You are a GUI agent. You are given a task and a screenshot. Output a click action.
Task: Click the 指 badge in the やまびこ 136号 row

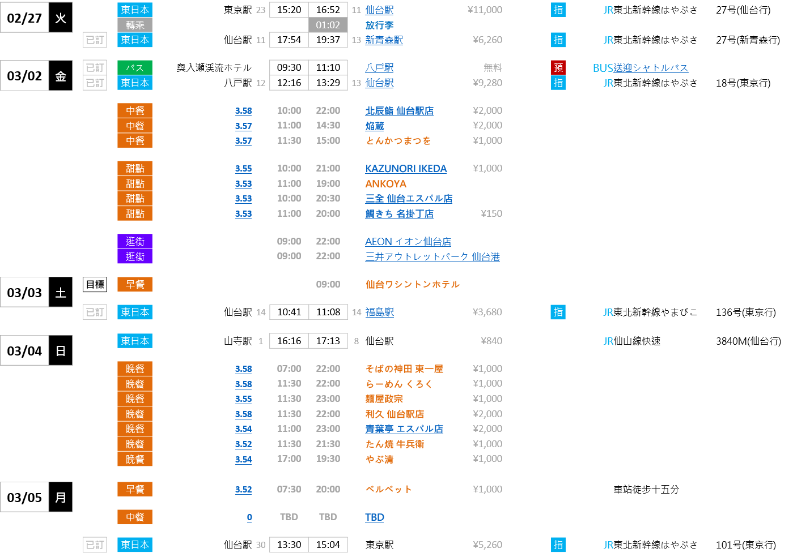coord(558,312)
